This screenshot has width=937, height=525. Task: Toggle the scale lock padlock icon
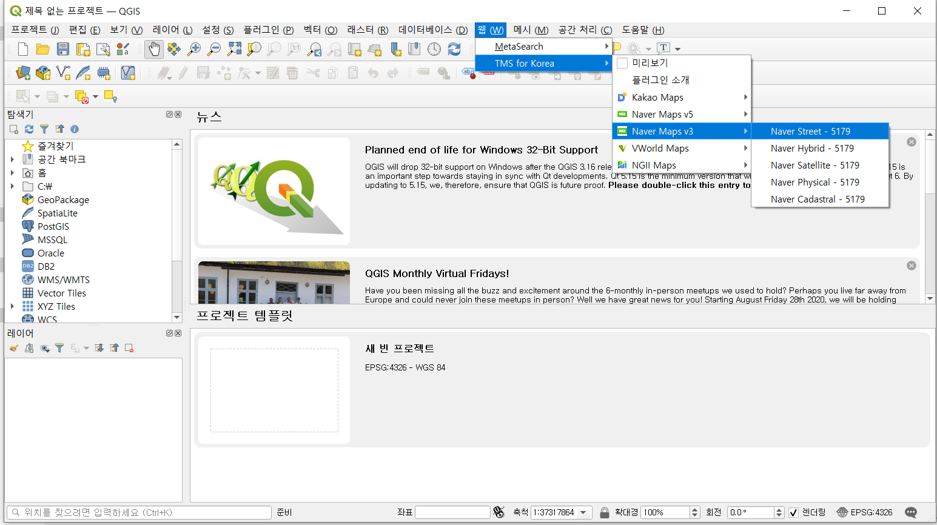point(605,512)
